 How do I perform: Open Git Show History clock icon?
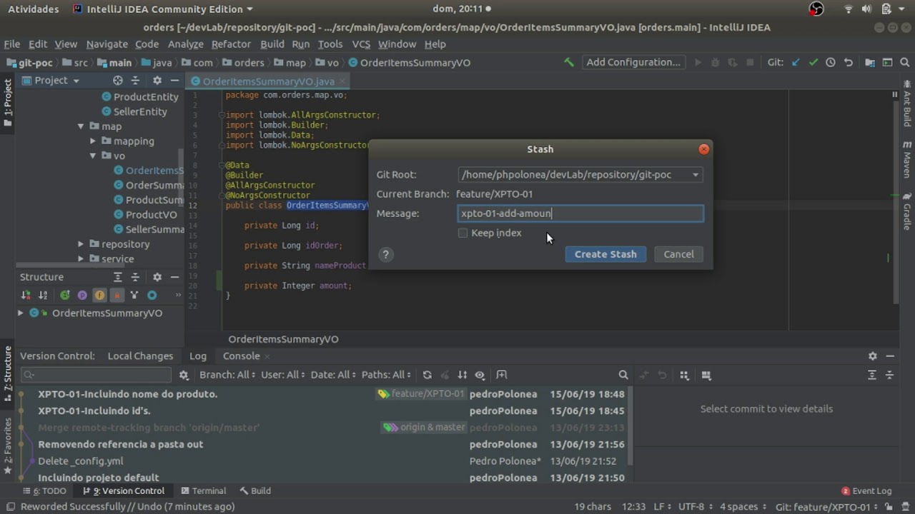[831, 62]
